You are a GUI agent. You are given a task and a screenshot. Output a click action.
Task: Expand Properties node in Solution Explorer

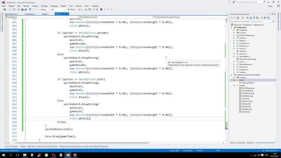pyautogui.click(x=234, y=30)
